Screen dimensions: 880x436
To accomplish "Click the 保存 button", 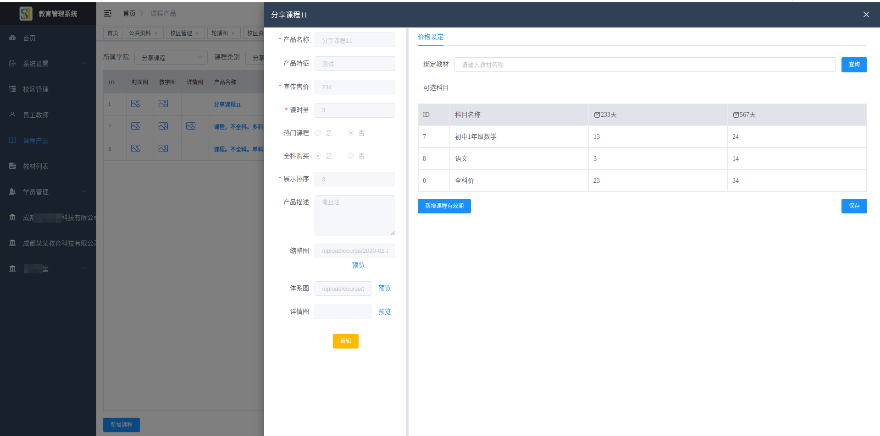I will (854, 206).
